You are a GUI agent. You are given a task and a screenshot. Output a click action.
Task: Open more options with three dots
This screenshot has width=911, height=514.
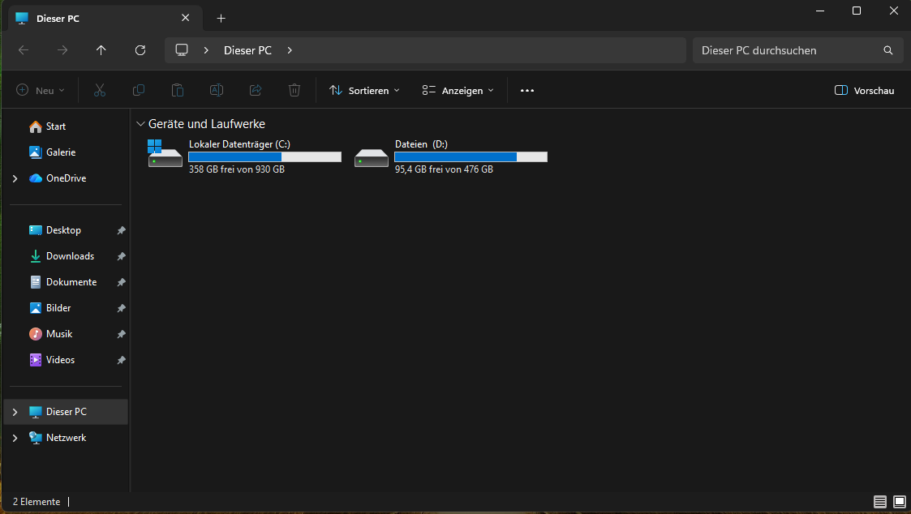click(527, 91)
